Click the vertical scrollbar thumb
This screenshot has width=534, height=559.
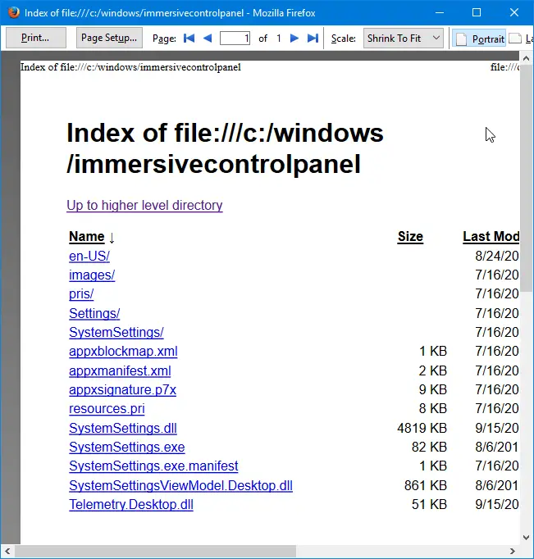tap(526, 178)
